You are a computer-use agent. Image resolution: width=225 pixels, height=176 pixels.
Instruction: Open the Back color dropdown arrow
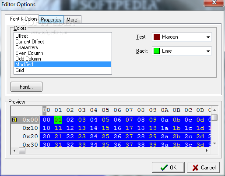click(208, 51)
